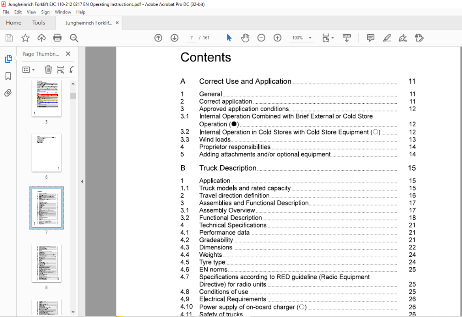The width and height of the screenshot is (462, 317).
Task: Close the Jungheinrich Forklift document tab
Action: (x=117, y=22)
